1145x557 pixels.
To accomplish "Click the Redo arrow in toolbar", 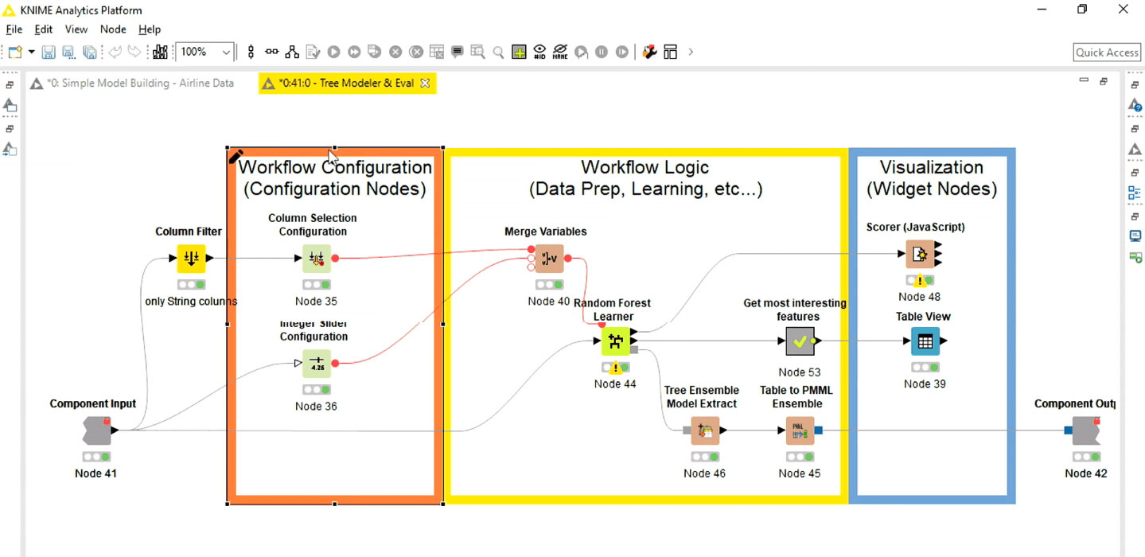I will [135, 53].
